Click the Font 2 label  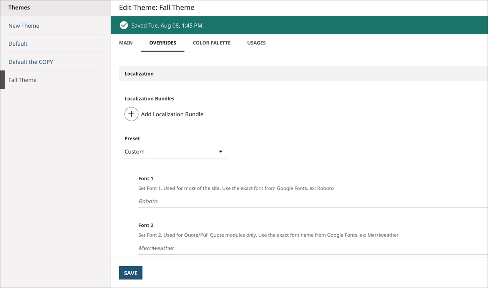[x=146, y=225]
